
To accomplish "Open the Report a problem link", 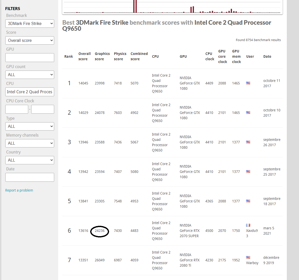I will 19,190.
